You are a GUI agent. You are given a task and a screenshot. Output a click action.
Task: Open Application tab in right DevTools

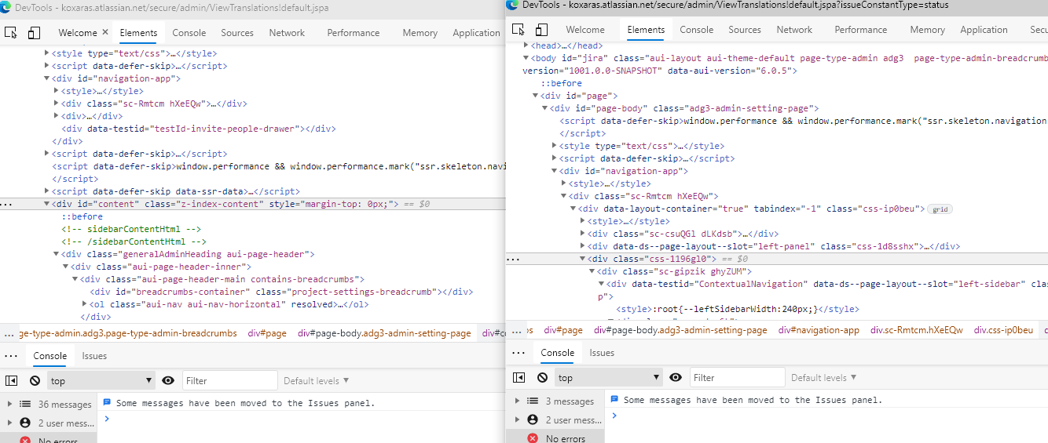click(984, 30)
